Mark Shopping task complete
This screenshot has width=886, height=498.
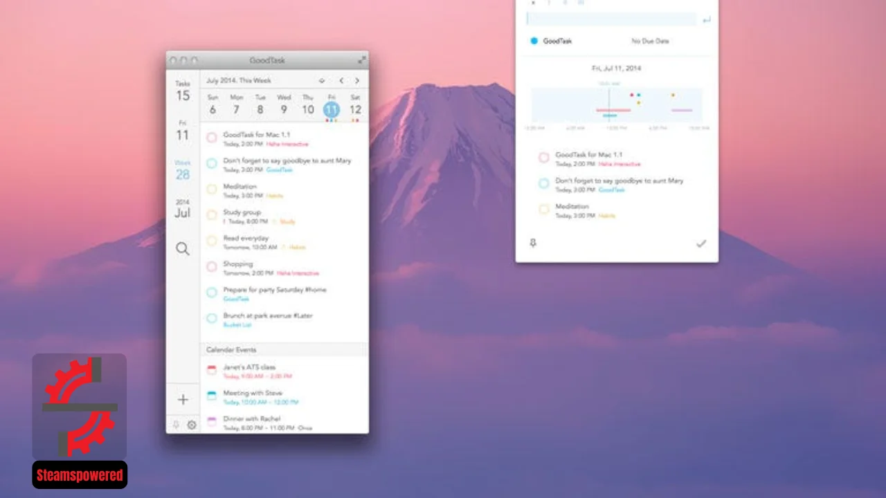[x=212, y=266]
